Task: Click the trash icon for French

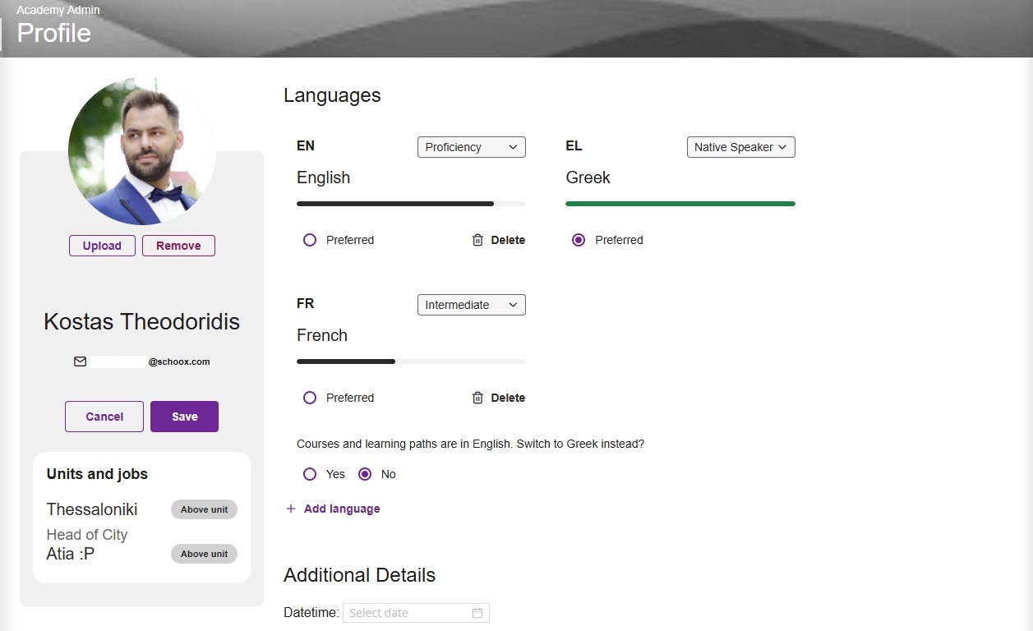Action: [x=477, y=398]
